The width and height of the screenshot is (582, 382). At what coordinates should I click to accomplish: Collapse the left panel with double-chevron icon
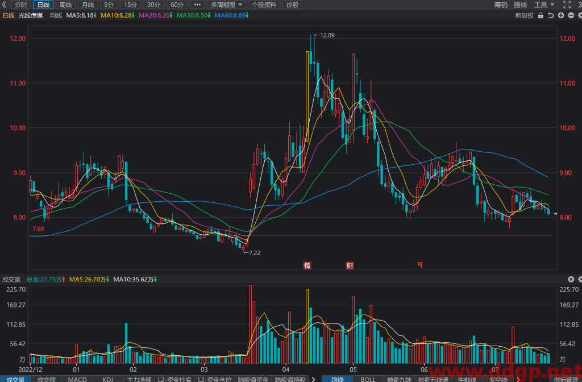(4, 5)
